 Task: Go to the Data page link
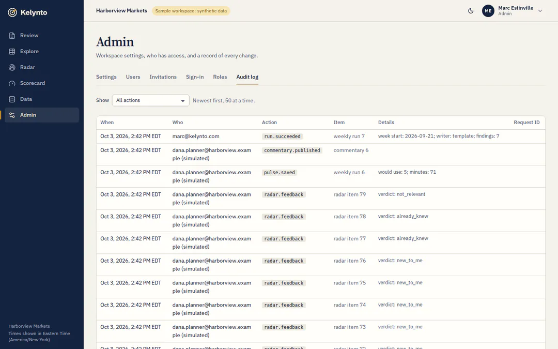(x=26, y=99)
